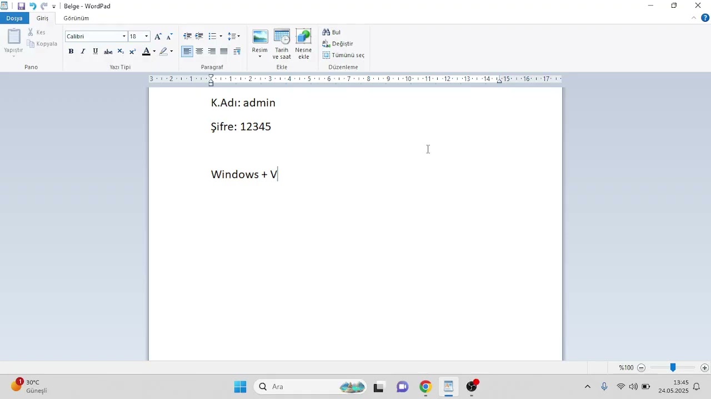Justify text alignment
Image resolution: width=711 pixels, height=399 pixels.
224,52
